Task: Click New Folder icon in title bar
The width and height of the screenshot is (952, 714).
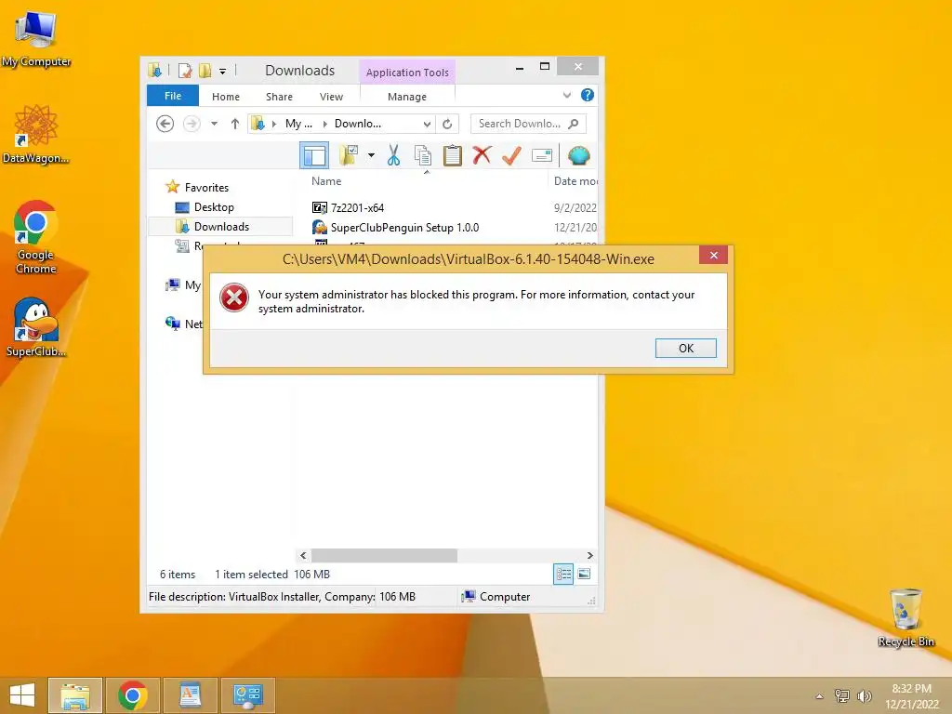Action: [x=205, y=71]
